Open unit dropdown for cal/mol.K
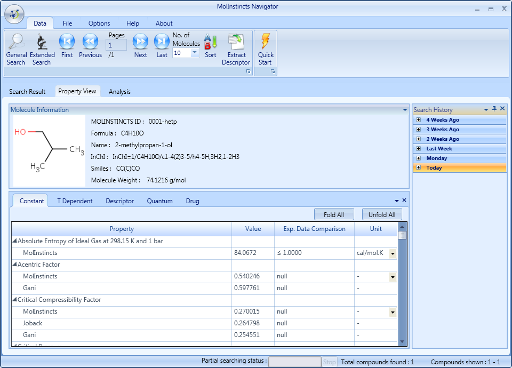 (x=393, y=253)
